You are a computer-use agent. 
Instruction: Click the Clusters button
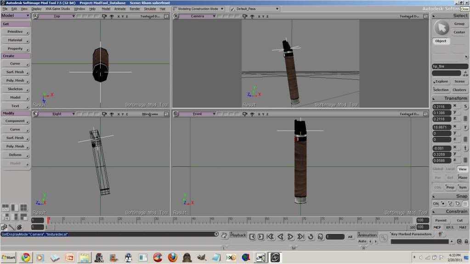tap(459, 90)
